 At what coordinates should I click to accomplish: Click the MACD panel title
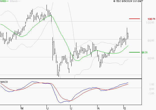[4, 82]
